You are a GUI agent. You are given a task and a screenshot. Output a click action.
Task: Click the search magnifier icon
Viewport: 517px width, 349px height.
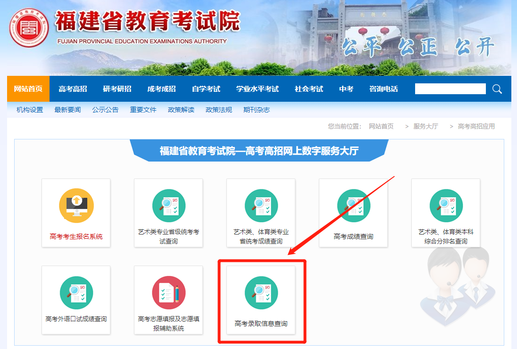click(497, 89)
